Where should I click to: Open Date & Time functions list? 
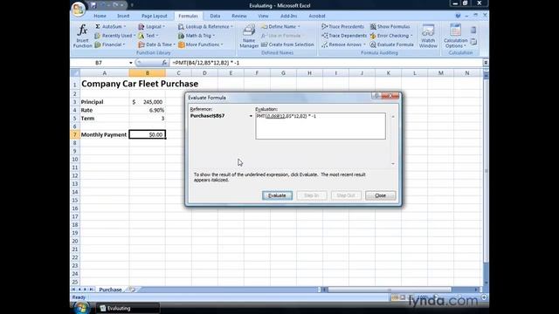156,44
